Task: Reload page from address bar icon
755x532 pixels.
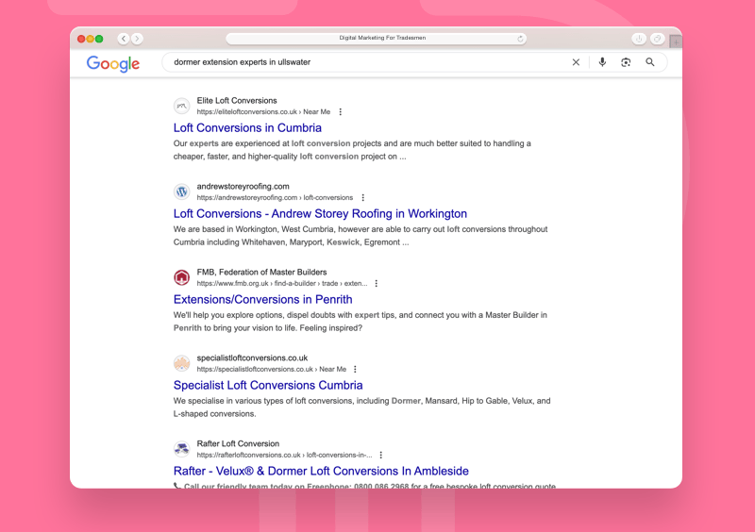Action: [x=520, y=39]
